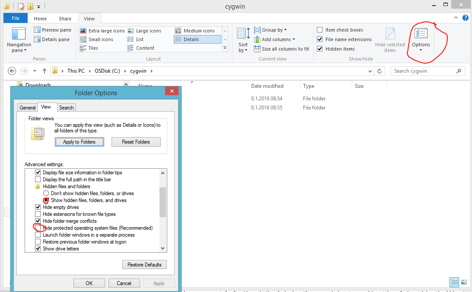Enable Item check boxes option
472x292 pixels.
coord(320,30)
